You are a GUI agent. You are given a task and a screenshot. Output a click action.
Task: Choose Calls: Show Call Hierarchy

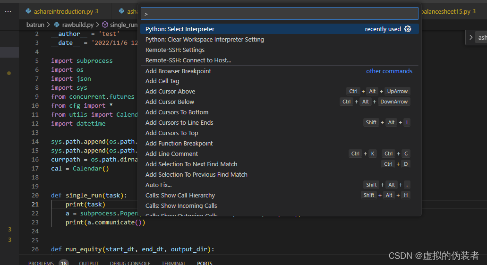click(x=279, y=195)
